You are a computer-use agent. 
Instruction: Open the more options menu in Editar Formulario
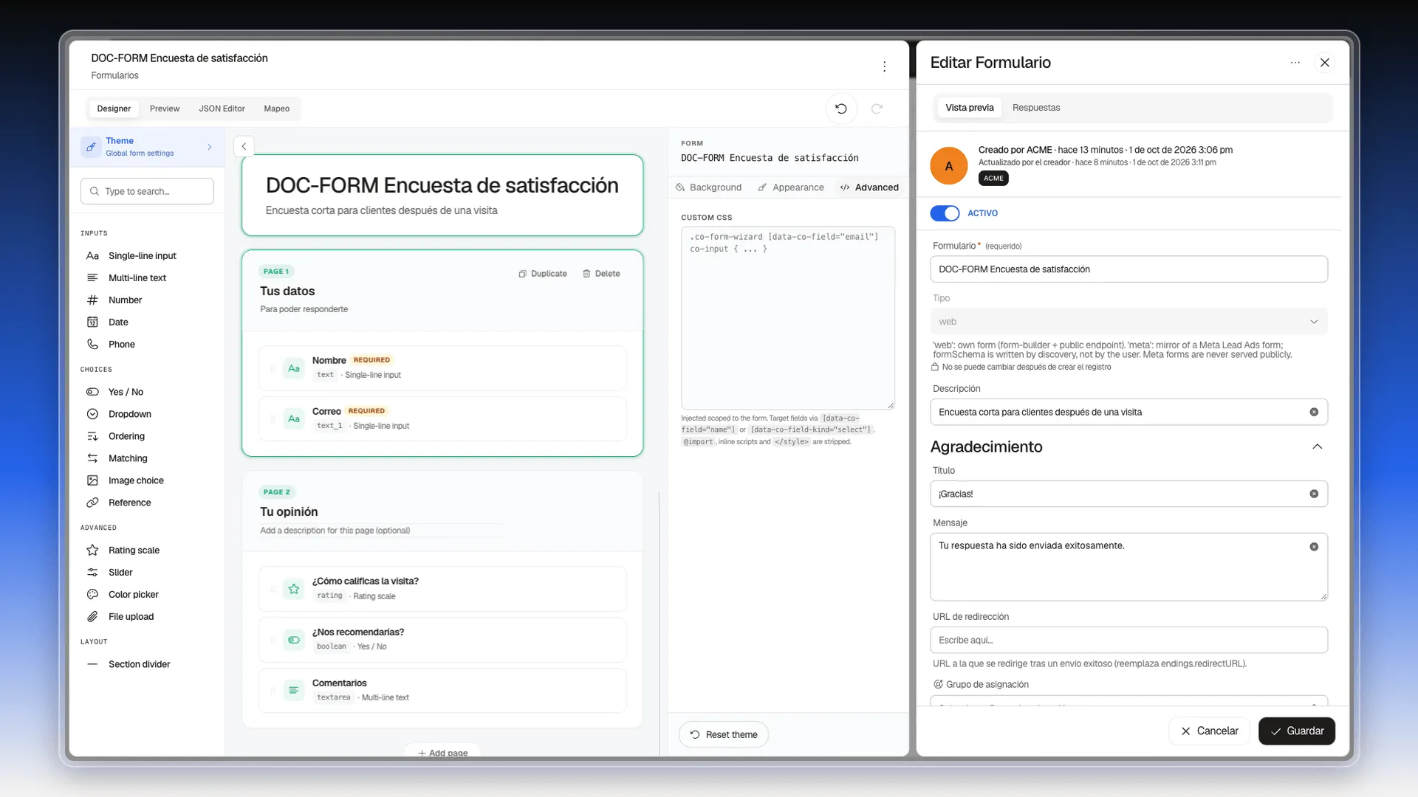pyautogui.click(x=1295, y=63)
